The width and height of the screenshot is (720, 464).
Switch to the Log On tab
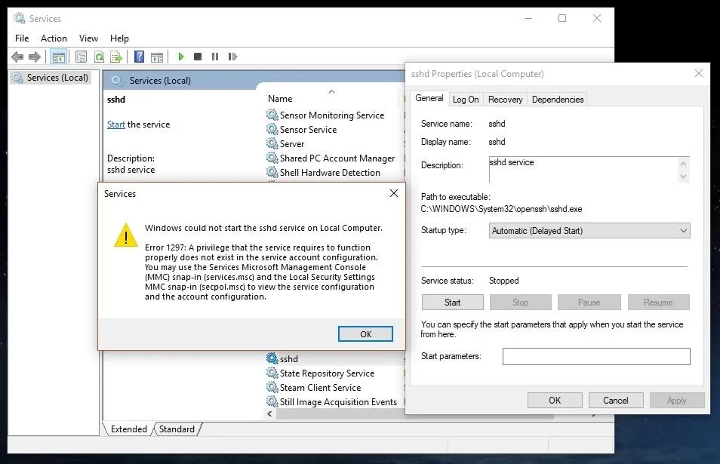(x=466, y=100)
